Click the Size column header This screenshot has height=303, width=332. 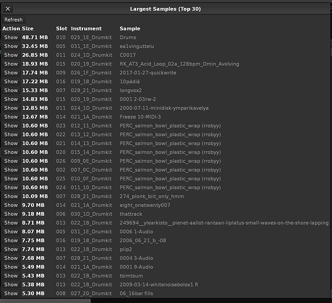click(27, 29)
